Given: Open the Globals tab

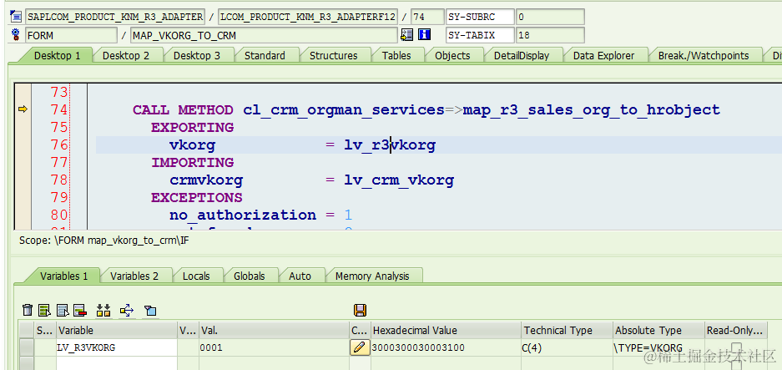Looking at the screenshot, I should pyautogui.click(x=249, y=276).
